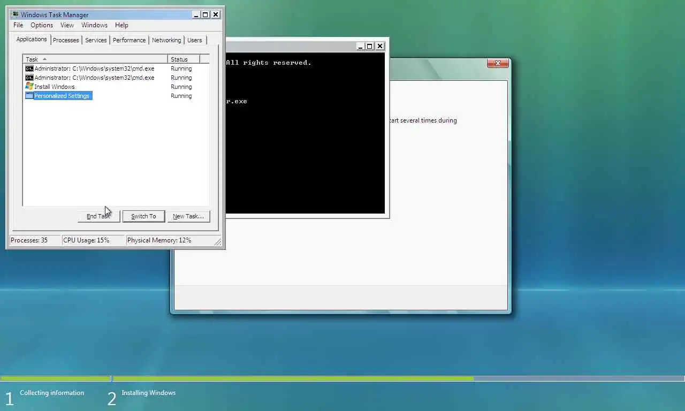Close the command prompt window

click(x=380, y=46)
